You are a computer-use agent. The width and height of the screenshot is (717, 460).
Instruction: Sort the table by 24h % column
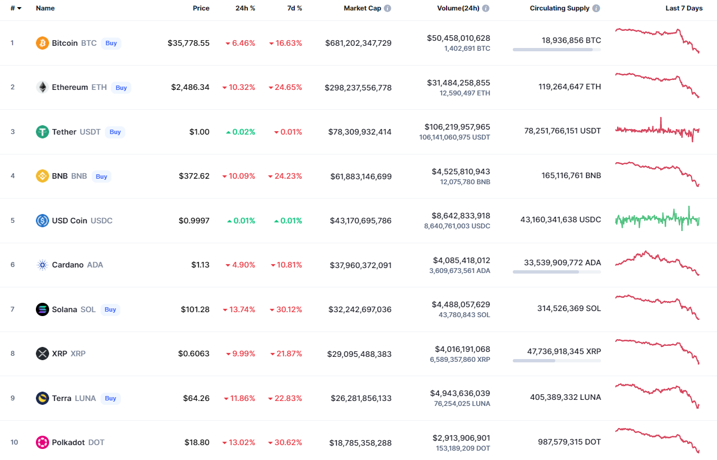tap(245, 8)
